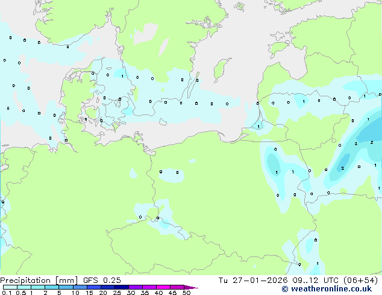This screenshot has width=382, height=295.
Task: Click the 45–50 mm legend swatch
Action: (177, 287)
